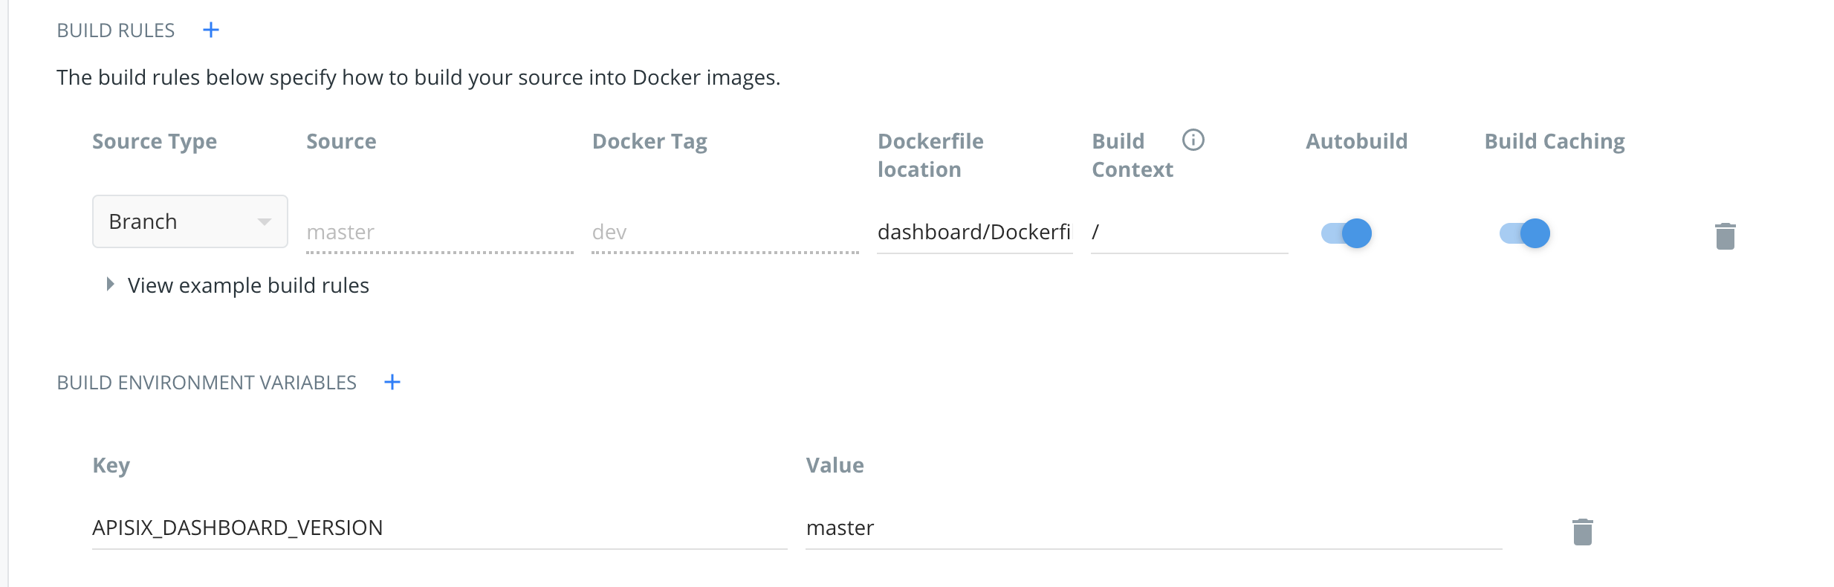Viewport: 1834px width, 587px height.
Task: Focus the Build Context path field
Action: pos(1189,233)
